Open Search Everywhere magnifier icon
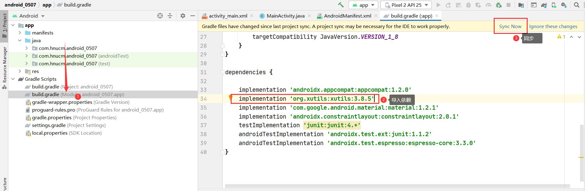Viewport: 585px width, 191px height. [x=577, y=5]
